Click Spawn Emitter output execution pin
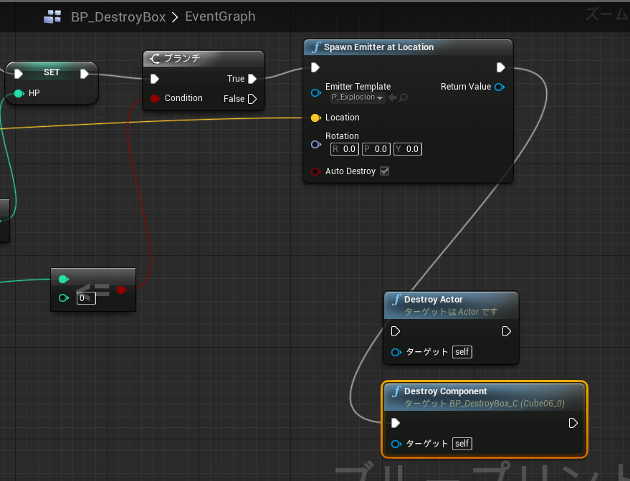 (500, 67)
